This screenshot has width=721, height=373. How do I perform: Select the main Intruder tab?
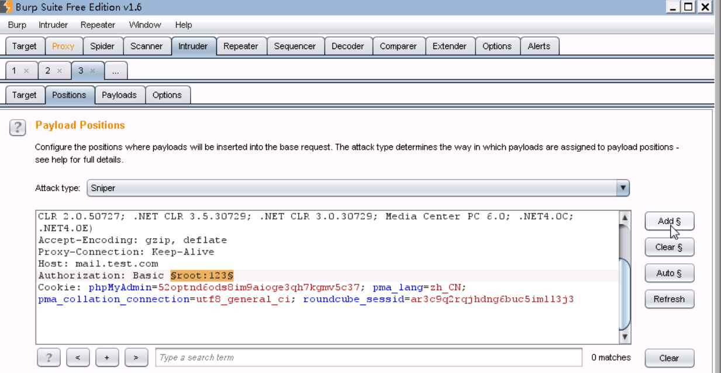click(193, 46)
